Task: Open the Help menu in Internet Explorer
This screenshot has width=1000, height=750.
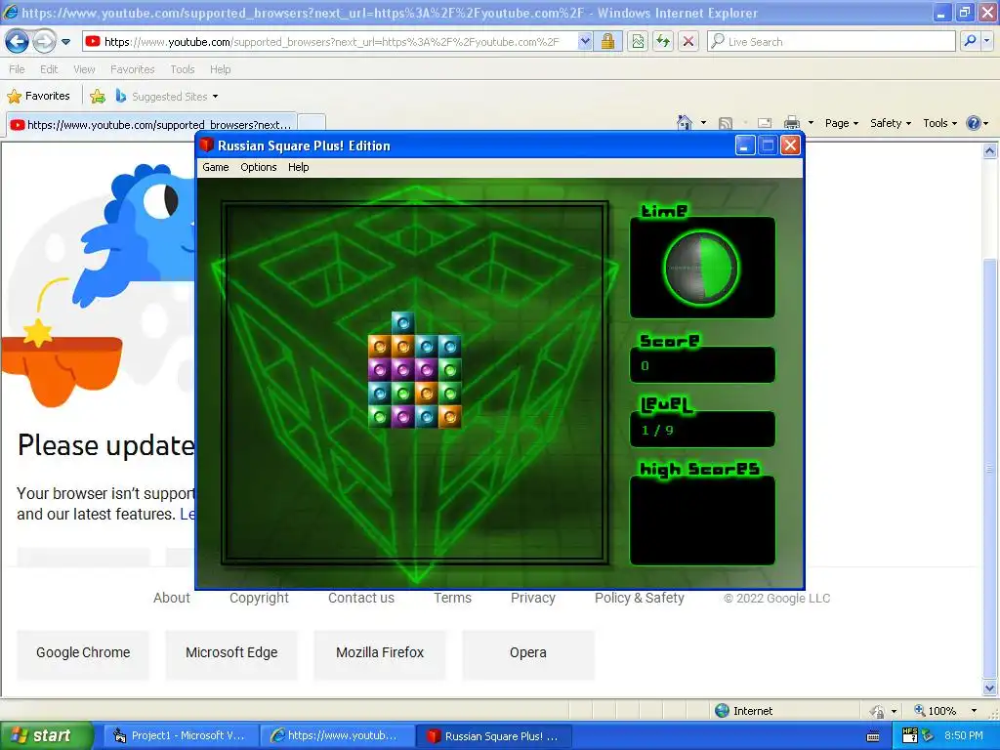Action: [x=220, y=69]
